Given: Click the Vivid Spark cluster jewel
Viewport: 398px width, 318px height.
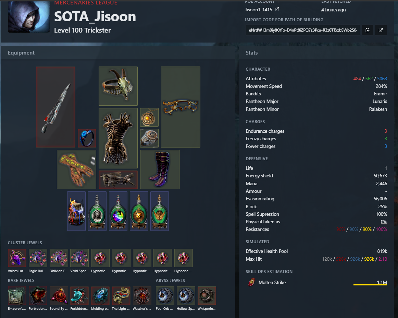Looking at the screenshot, I should point(79,258).
